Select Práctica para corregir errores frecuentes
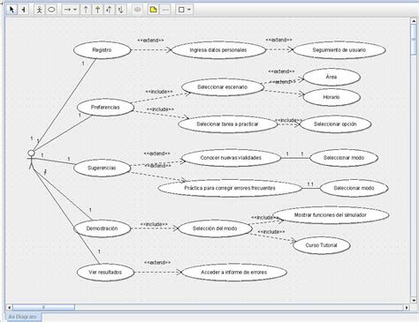The image size is (419, 322). 230,188
